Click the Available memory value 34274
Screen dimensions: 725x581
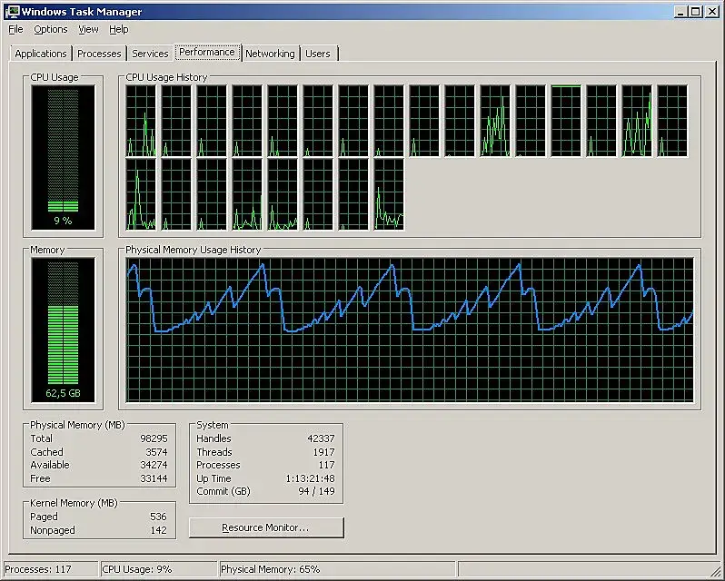coord(154,465)
